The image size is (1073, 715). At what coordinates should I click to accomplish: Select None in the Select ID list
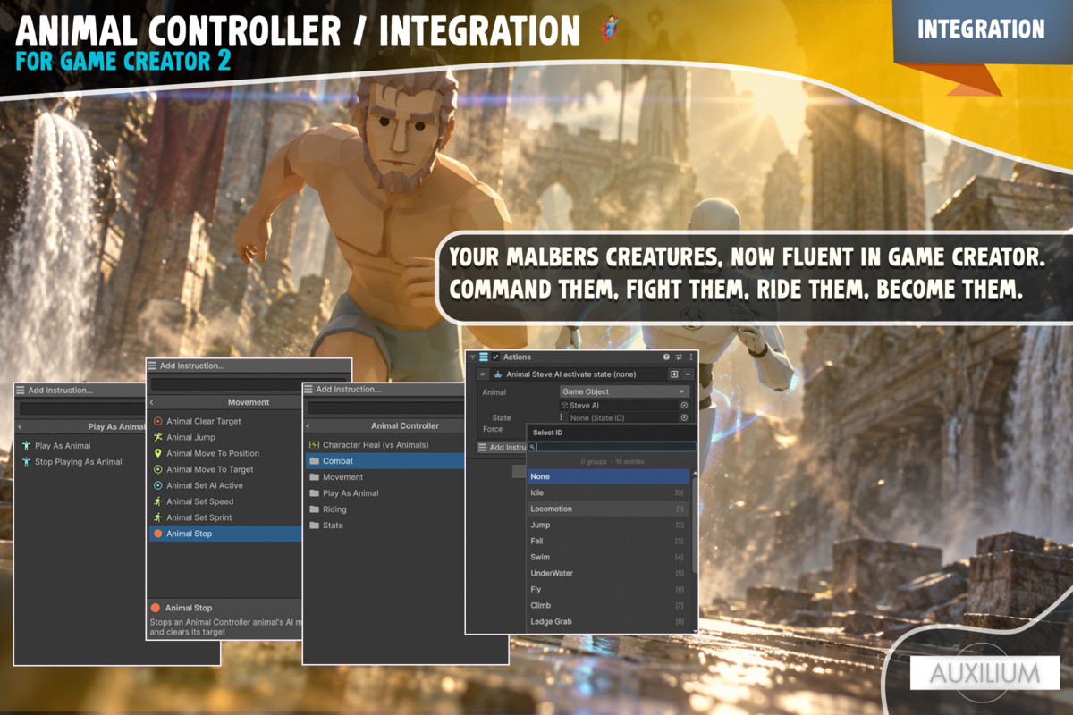[608, 476]
